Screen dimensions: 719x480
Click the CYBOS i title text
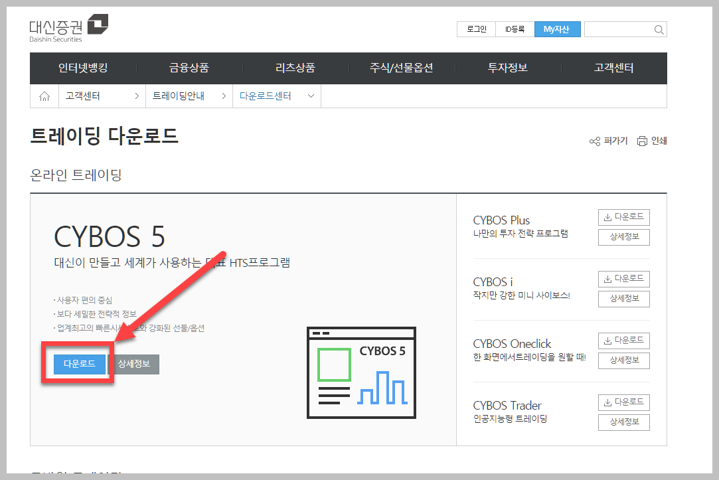(493, 282)
